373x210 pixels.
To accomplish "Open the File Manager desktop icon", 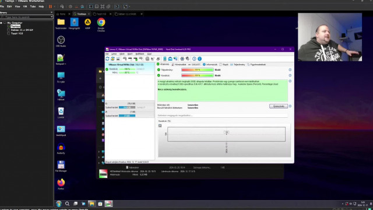I will (x=61, y=166).
